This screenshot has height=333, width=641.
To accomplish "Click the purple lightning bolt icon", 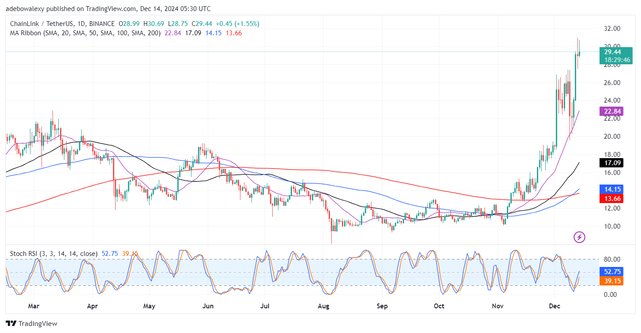I will [579, 237].
